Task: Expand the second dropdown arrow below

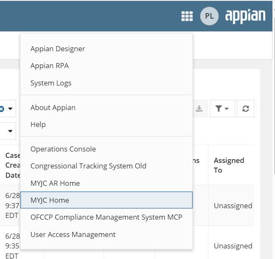Action: pos(10,131)
